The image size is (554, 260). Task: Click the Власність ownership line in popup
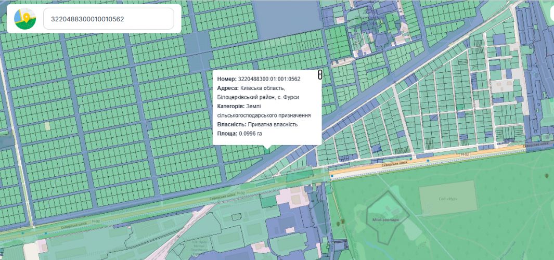tap(257, 125)
